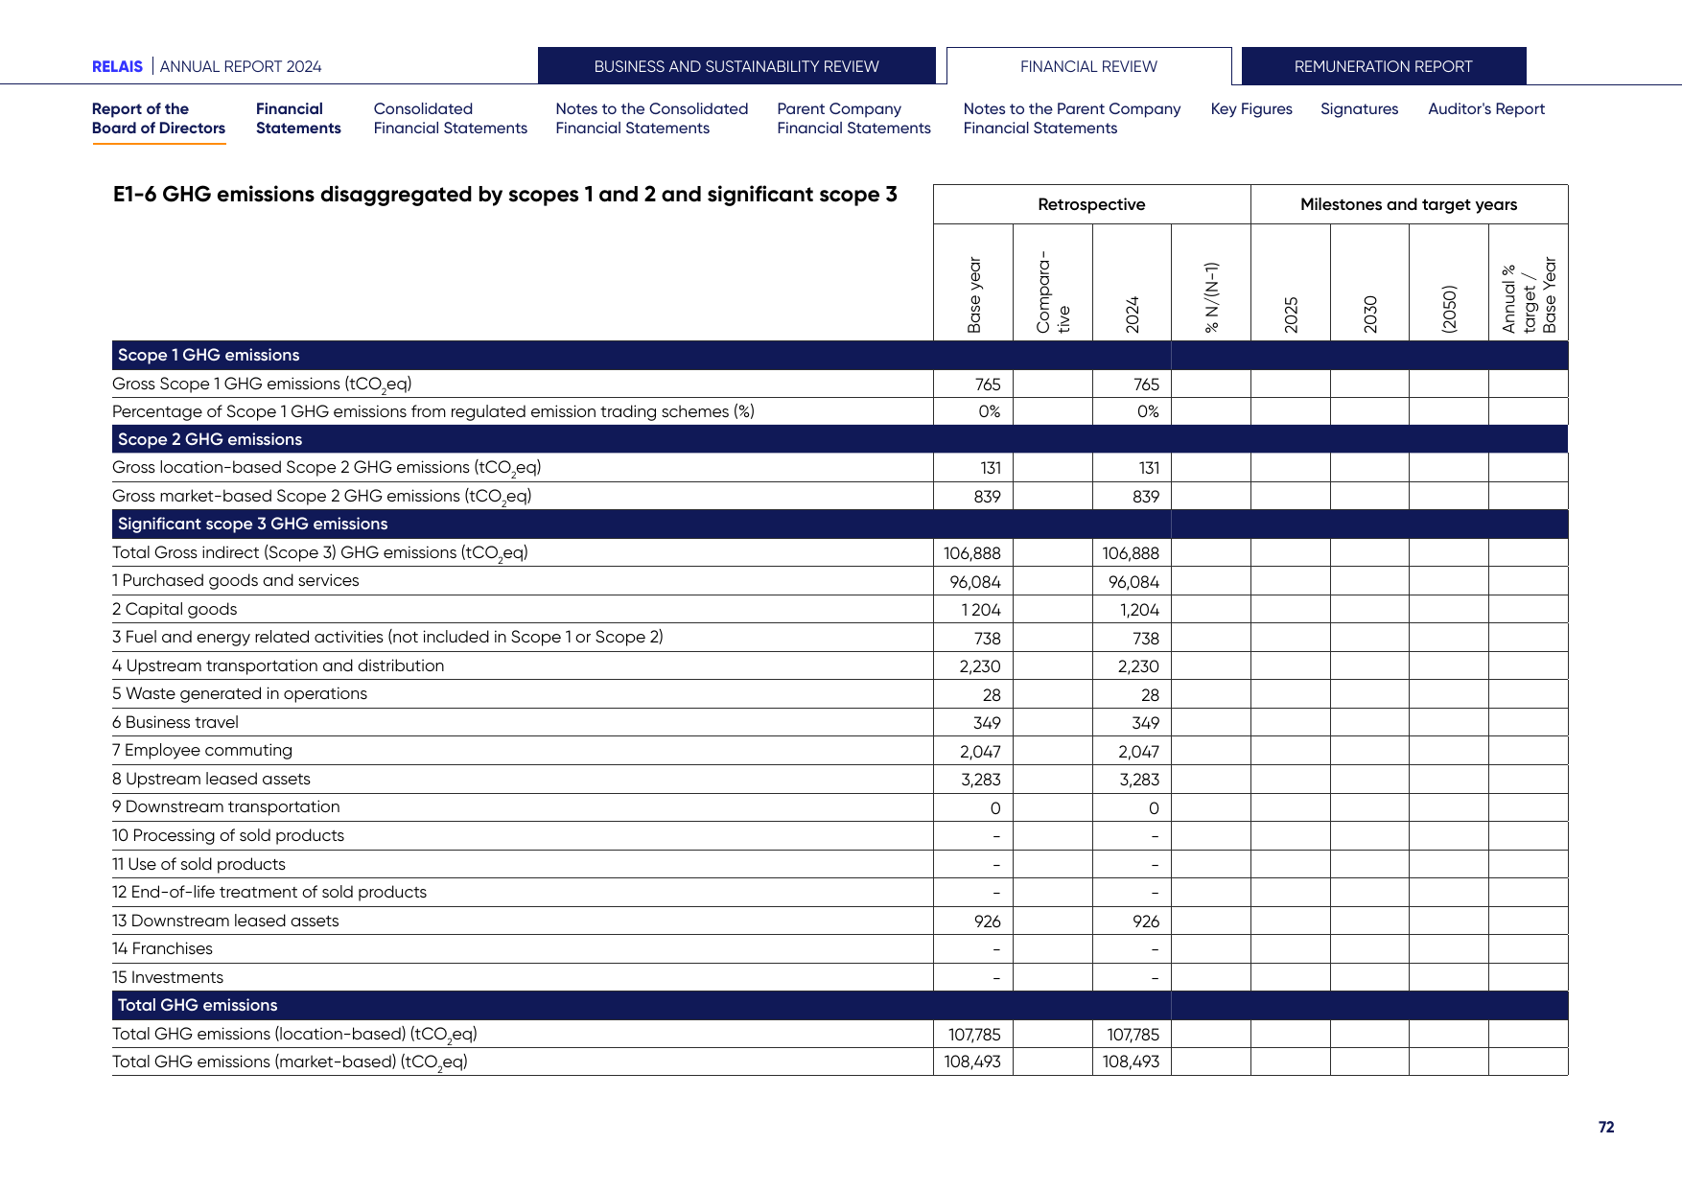Click the Retrospective column group header
Screen dimensions: 1682x1190
click(x=1091, y=204)
